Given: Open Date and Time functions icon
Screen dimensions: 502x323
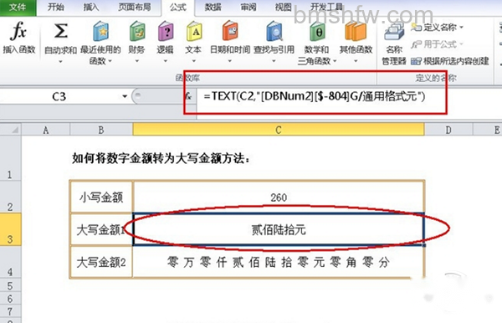Looking at the screenshot, I should coord(230,31).
